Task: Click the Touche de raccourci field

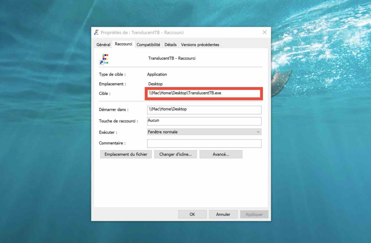Action: pyautogui.click(x=204, y=121)
